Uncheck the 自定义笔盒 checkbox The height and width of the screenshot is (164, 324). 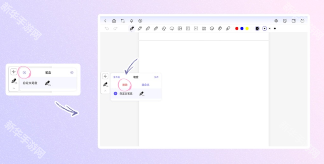tap(115, 94)
